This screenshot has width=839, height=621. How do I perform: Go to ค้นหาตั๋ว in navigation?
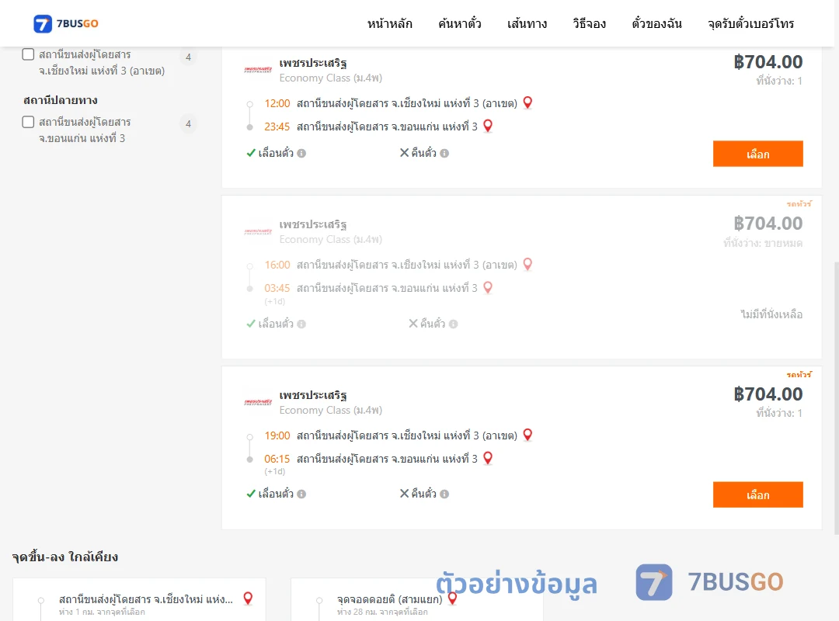(460, 23)
